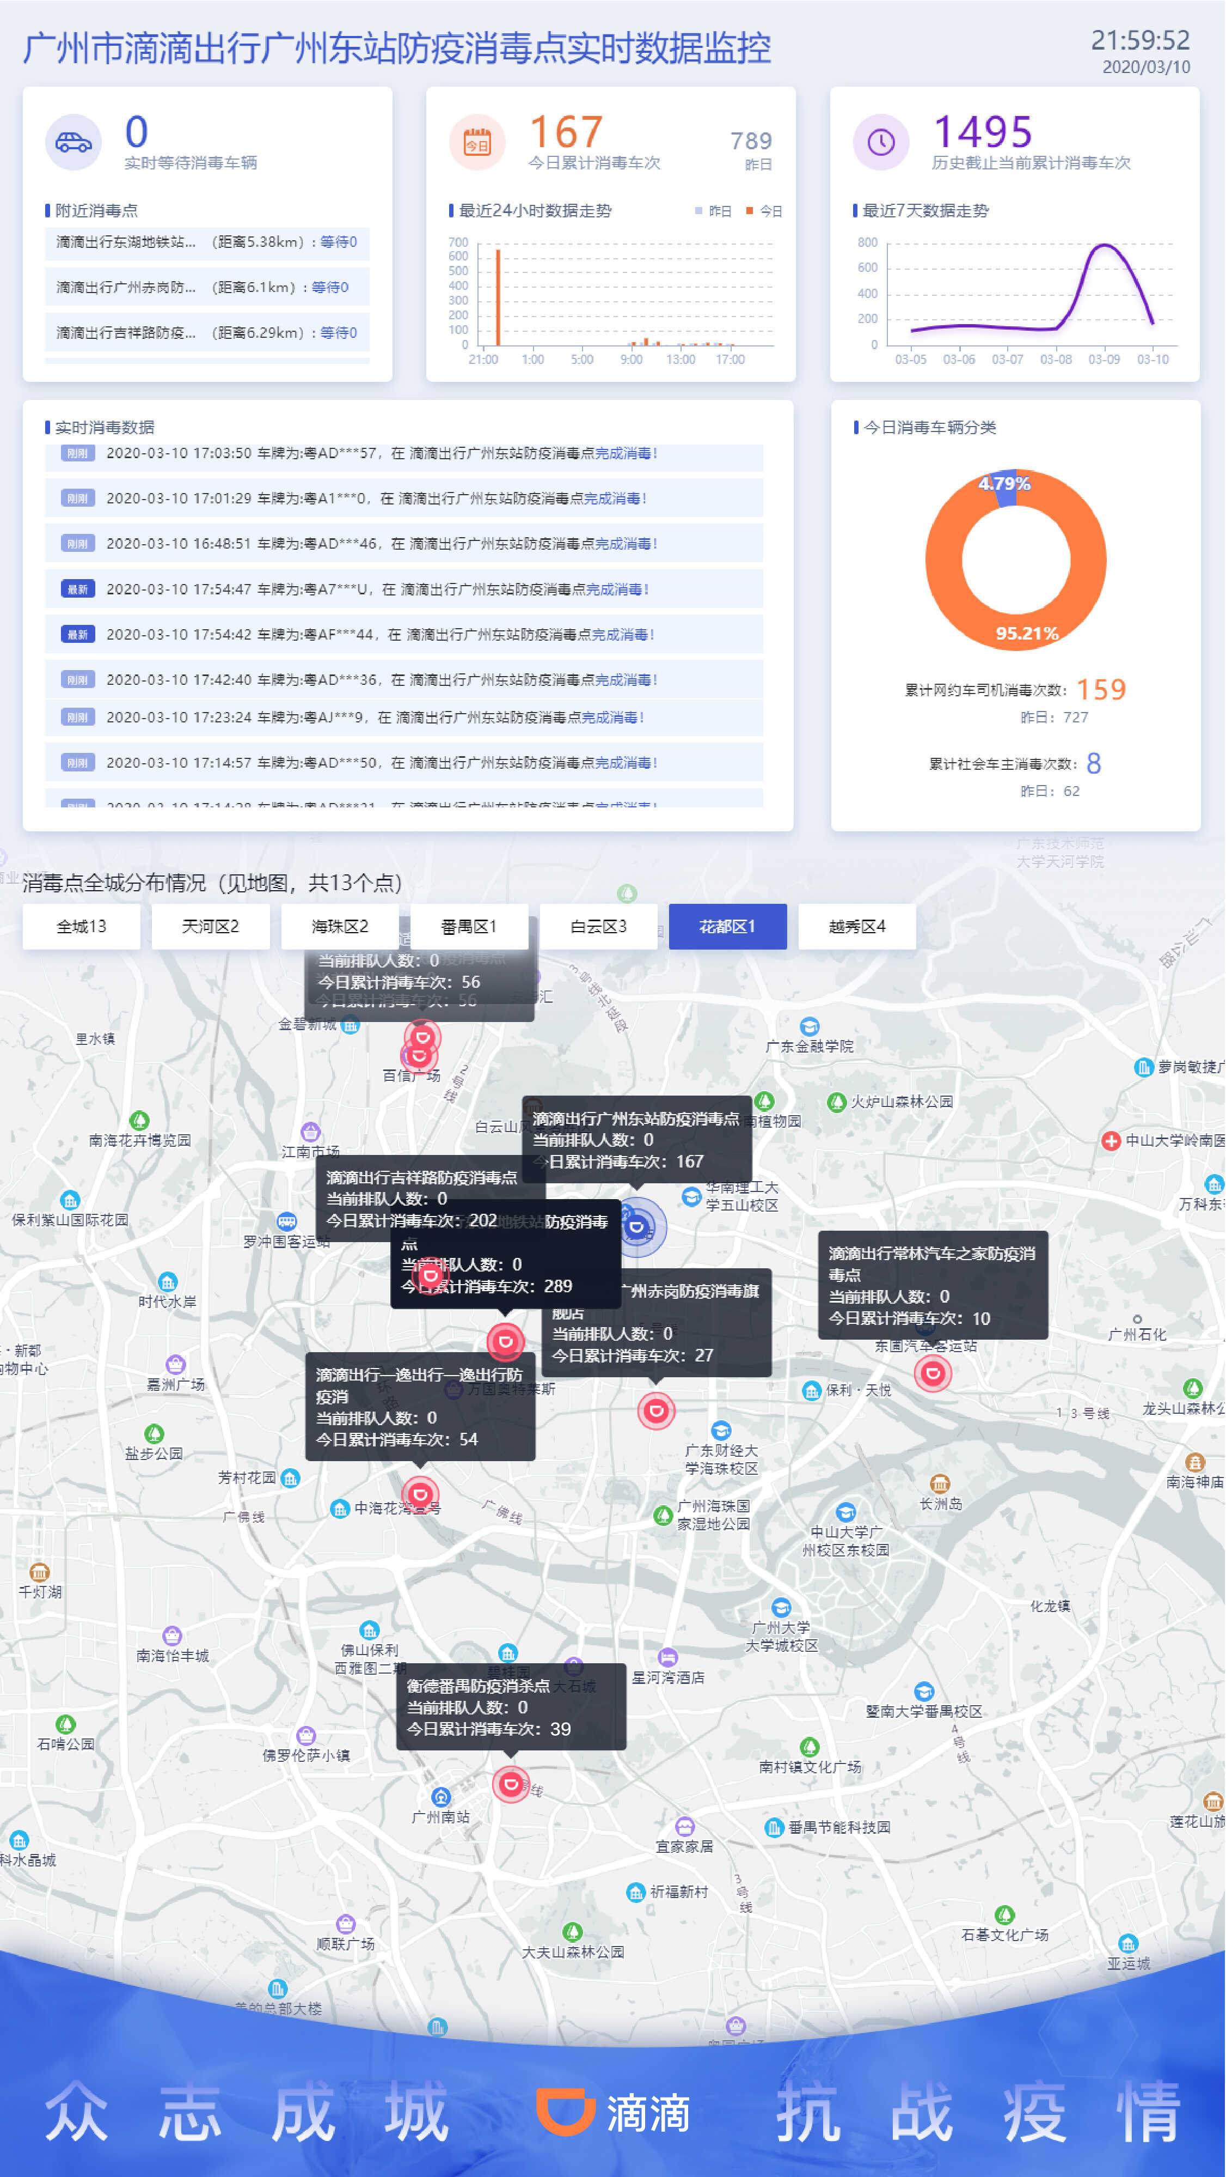Click the car icon beside waiting vehicles count

(73, 142)
